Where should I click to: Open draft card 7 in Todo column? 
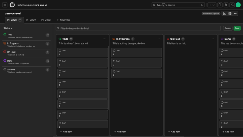click(x=83, y=114)
